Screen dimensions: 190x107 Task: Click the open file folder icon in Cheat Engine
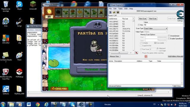coord(114,12)
